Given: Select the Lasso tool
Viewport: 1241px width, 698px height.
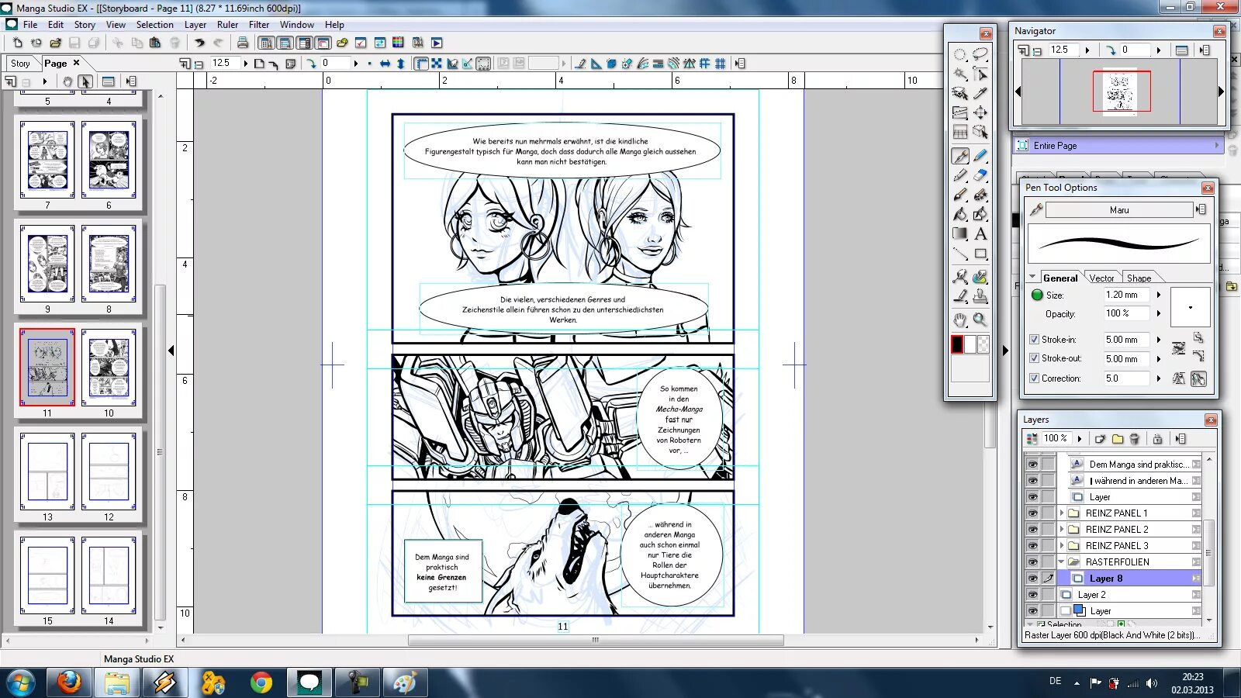Looking at the screenshot, I should (x=980, y=55).
